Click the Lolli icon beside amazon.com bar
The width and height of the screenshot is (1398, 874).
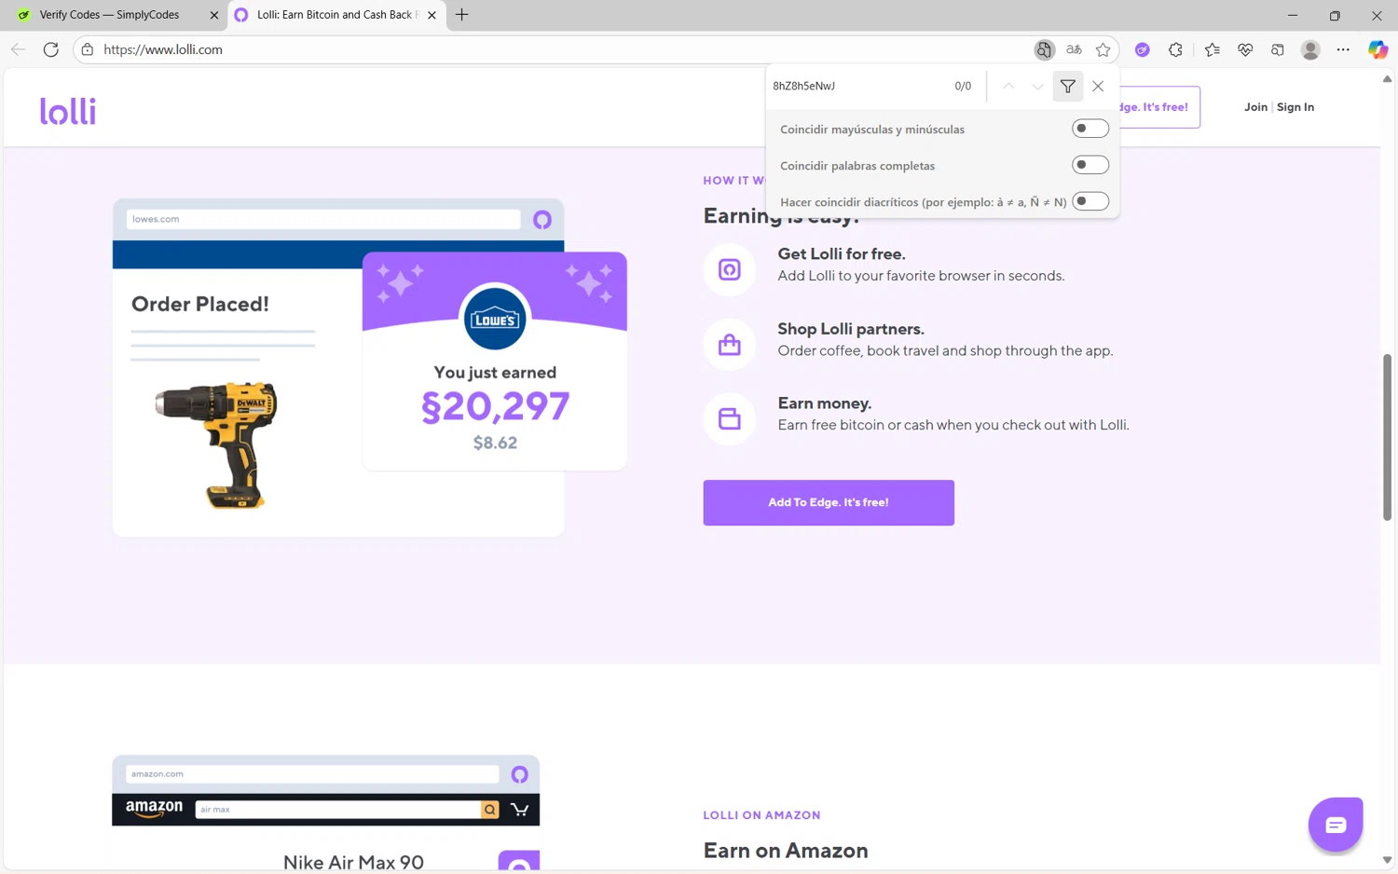tap(520, 774)
